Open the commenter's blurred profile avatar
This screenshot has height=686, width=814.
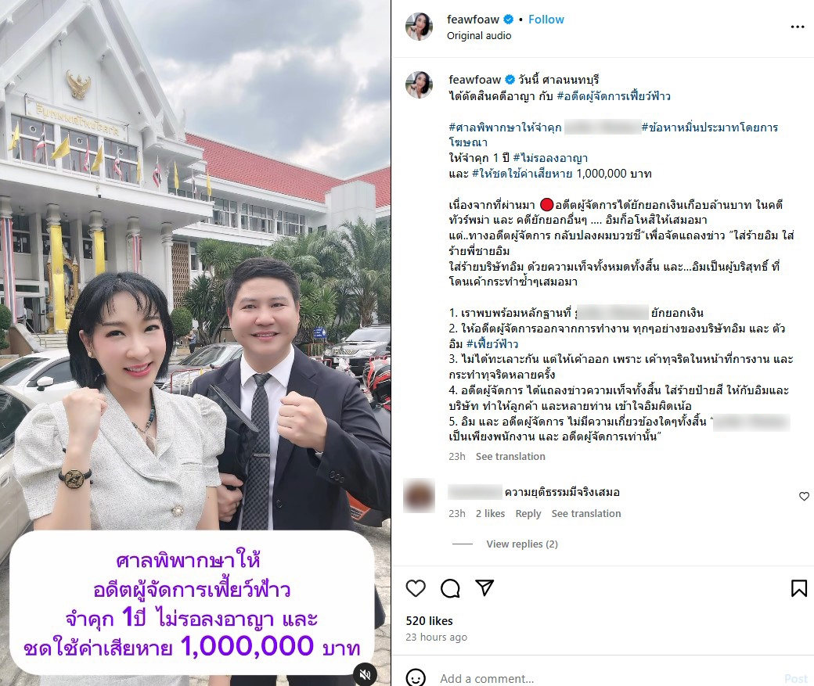(419, 496)
